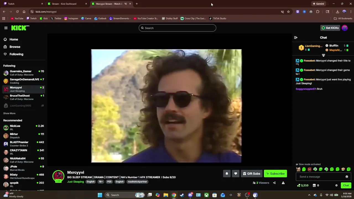Send the message with the Chat button

(346, 185)
